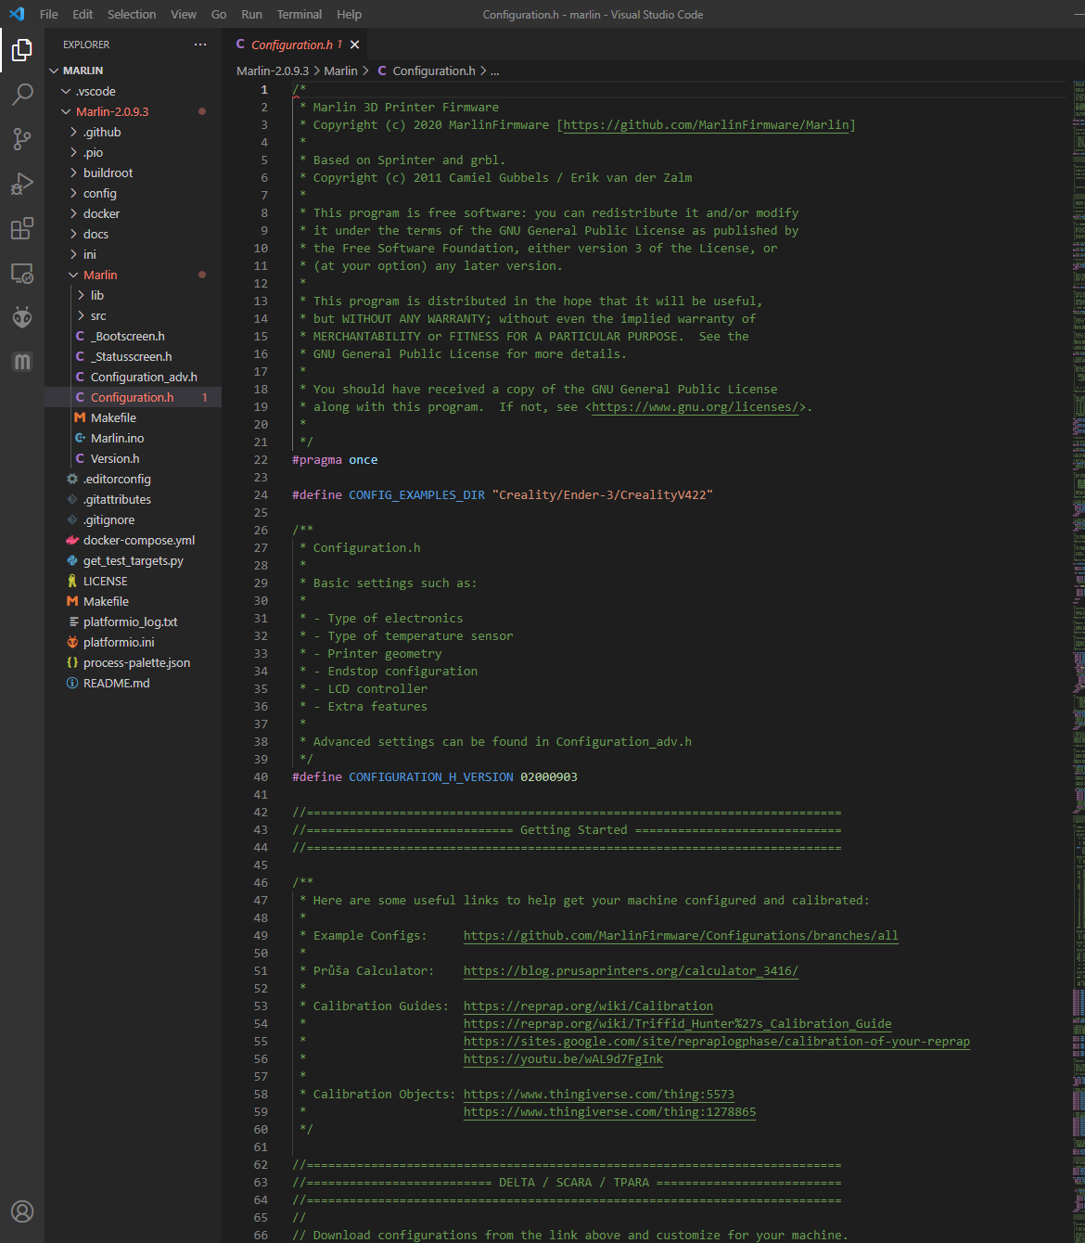Open the Edit menu

[83, 14]
